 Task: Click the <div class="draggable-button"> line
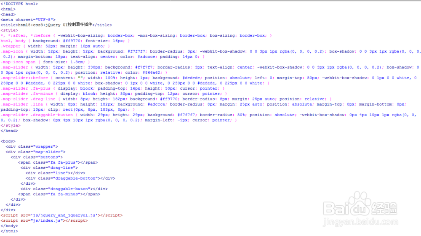tap(70, 178)
